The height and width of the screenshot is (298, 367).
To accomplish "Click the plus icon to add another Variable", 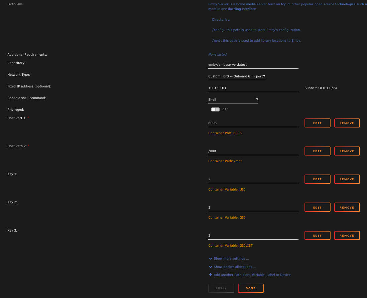I will tap(210, 275).
